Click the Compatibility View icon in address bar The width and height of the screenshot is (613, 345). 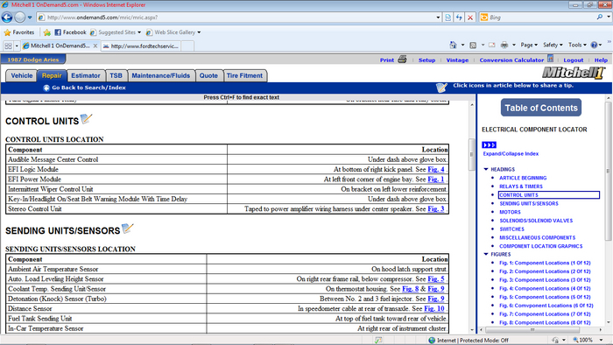[448, 18]
